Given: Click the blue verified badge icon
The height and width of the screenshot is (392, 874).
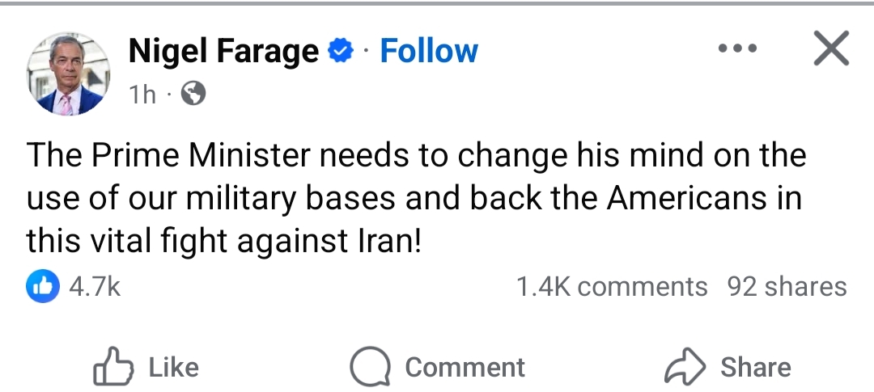Looking at the screenshot, I should point(341,53).
